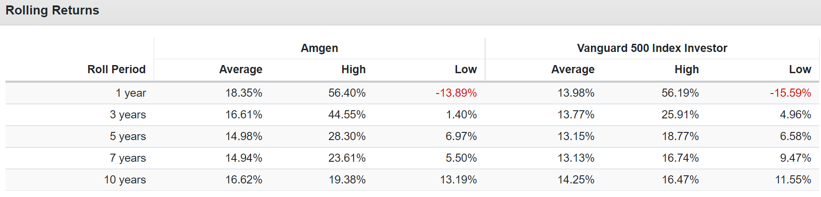The width and height of the screenshot is (821, 197).
Task: Click Vanguard's red -15.59% low value
Action: pos(791,93)
